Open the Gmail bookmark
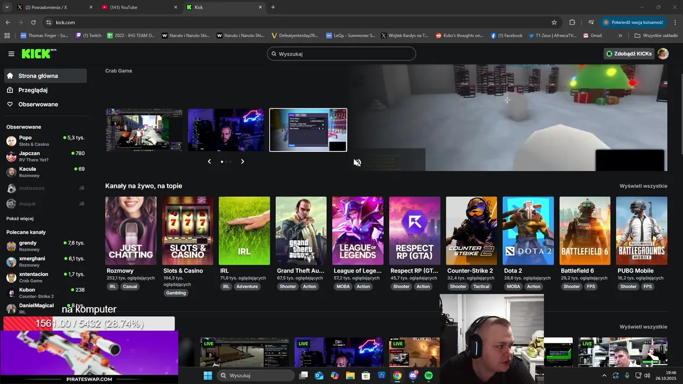 (592, 35)
